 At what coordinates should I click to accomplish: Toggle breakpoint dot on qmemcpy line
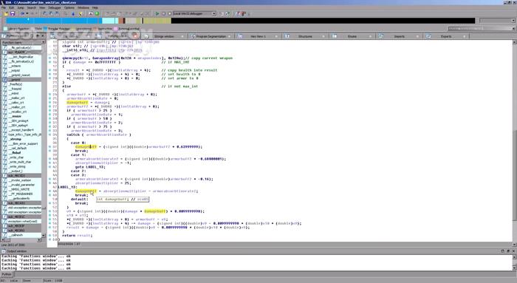[x=49, y=58]
